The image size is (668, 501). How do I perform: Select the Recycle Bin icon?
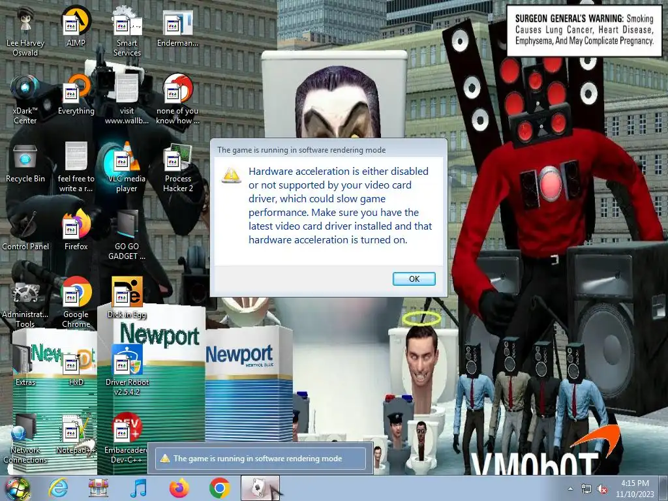[x=25, y=163]
